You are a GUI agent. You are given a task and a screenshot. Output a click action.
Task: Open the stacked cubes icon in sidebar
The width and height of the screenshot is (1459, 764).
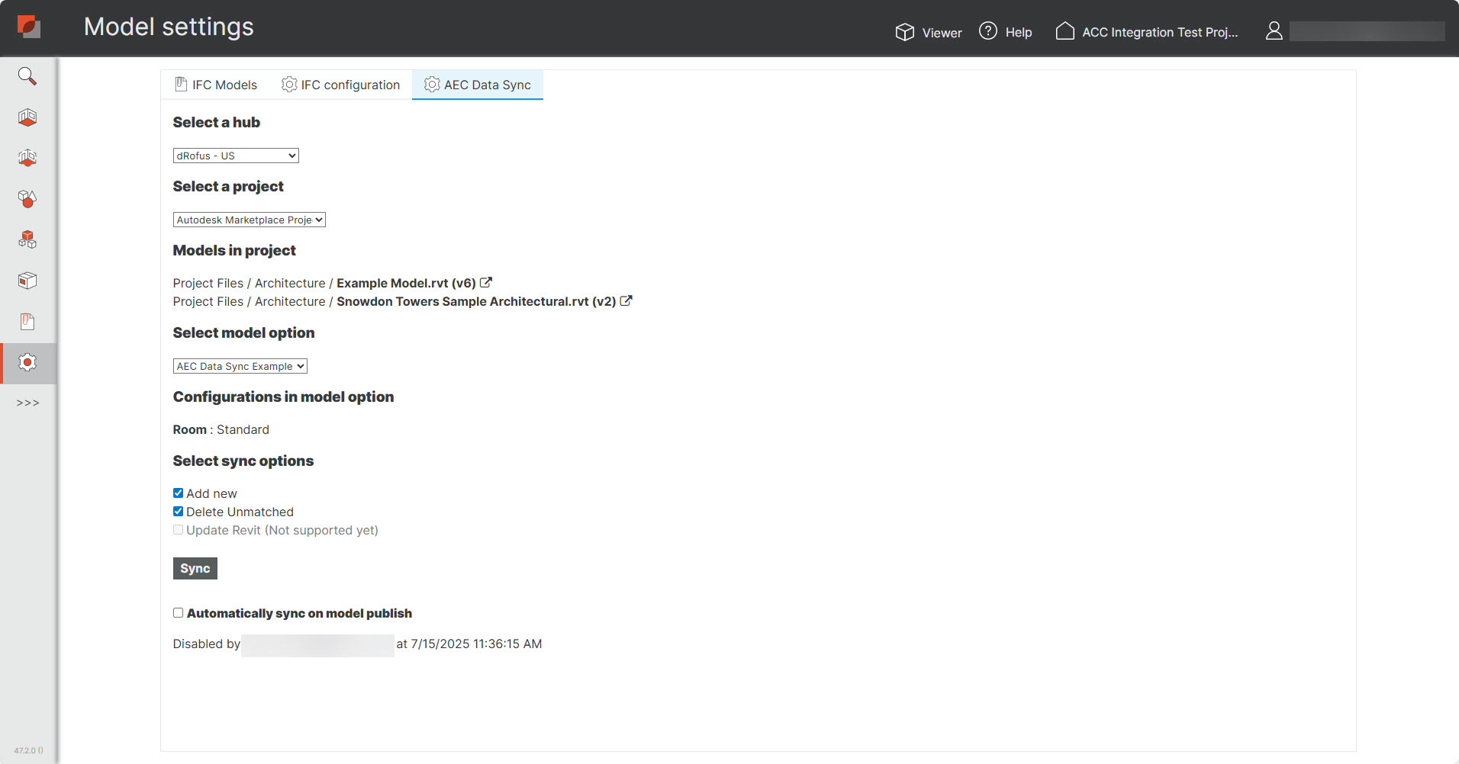click(x=27, y=239)
